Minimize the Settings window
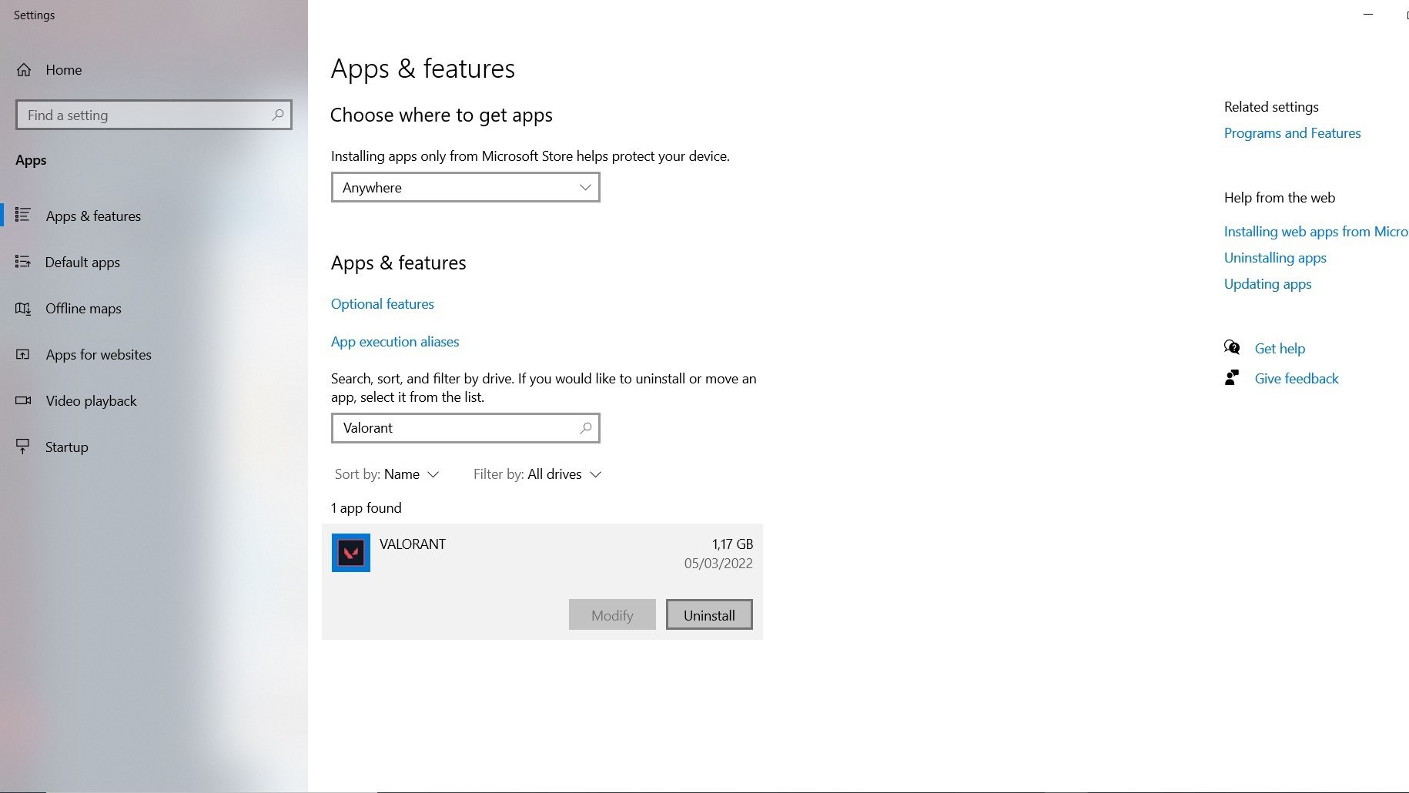 pos(1368,15)
